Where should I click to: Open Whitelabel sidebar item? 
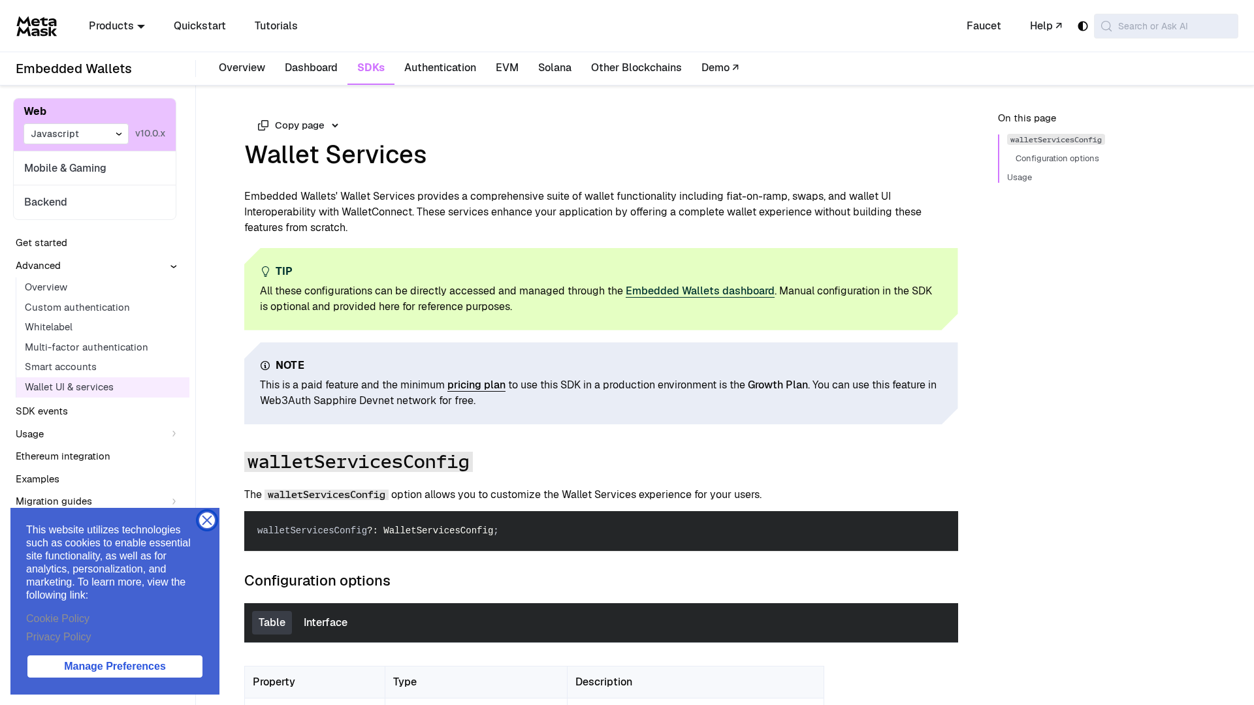coord(48,327)
